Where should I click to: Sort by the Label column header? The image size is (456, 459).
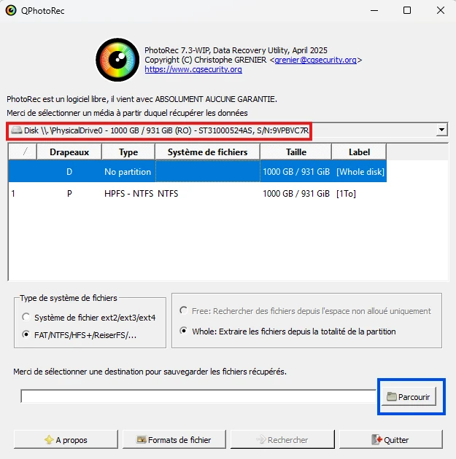pyautogui.click(x=359, y=152)
